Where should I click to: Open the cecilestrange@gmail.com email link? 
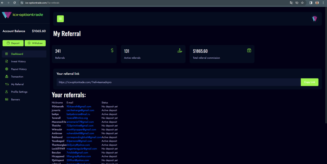pyautogui.click(x=80, y=110)
